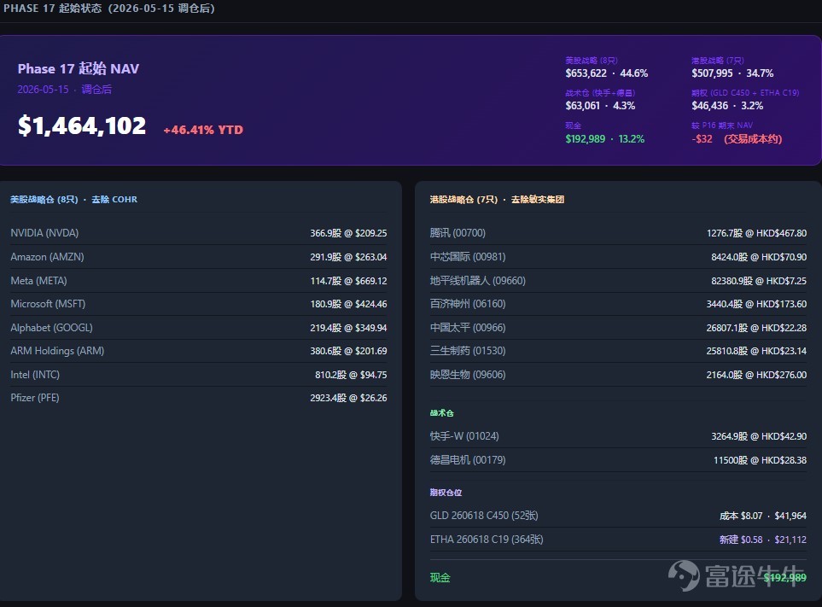Click 2923.4股 @ $26.26 value

coord(348,398)
